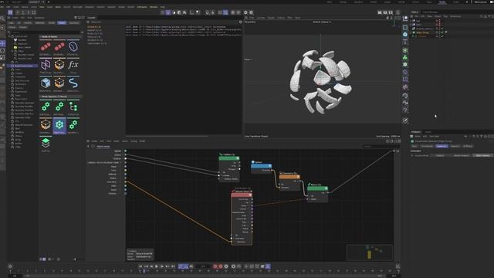
Task: Click the timeline playhead marker
Action: pyautogui.click(x=144, y=271)
